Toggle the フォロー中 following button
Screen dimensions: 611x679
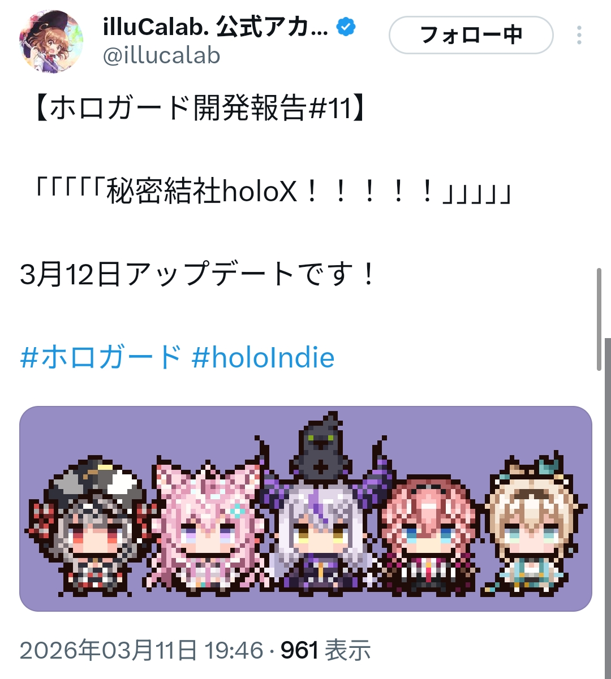[471, 35]
